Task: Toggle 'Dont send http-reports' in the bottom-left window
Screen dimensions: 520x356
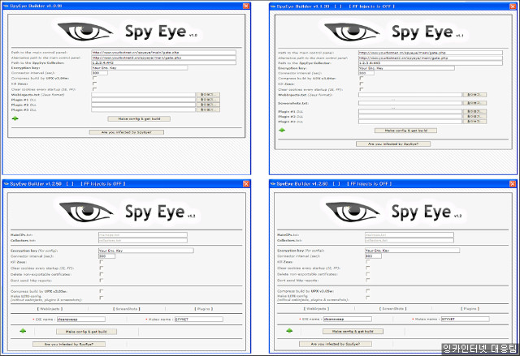Action: pyautogui.click(x=100, y=279)
